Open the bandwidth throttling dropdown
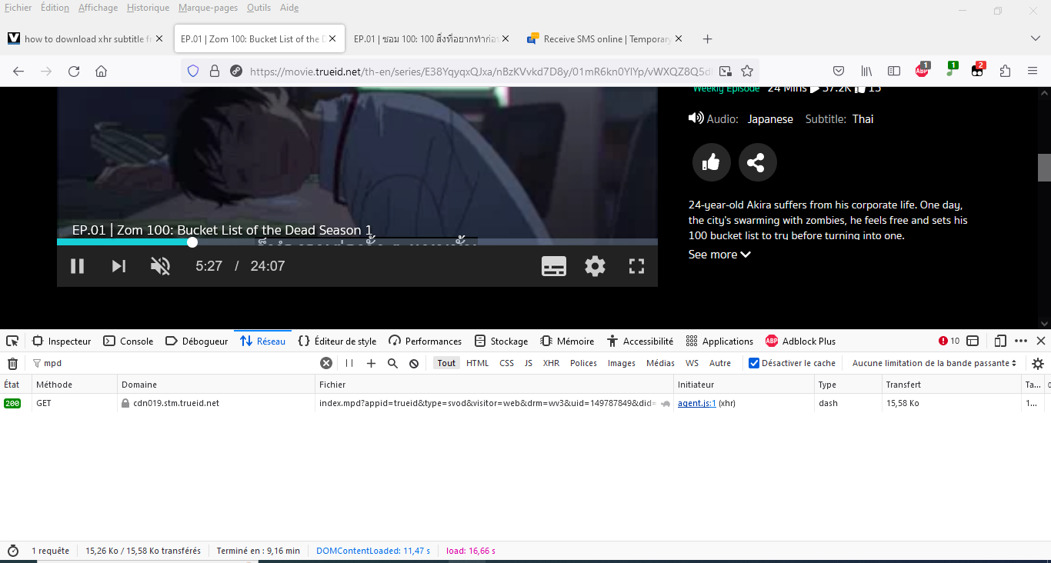1051x563 pixels. [x=934, y=363]
